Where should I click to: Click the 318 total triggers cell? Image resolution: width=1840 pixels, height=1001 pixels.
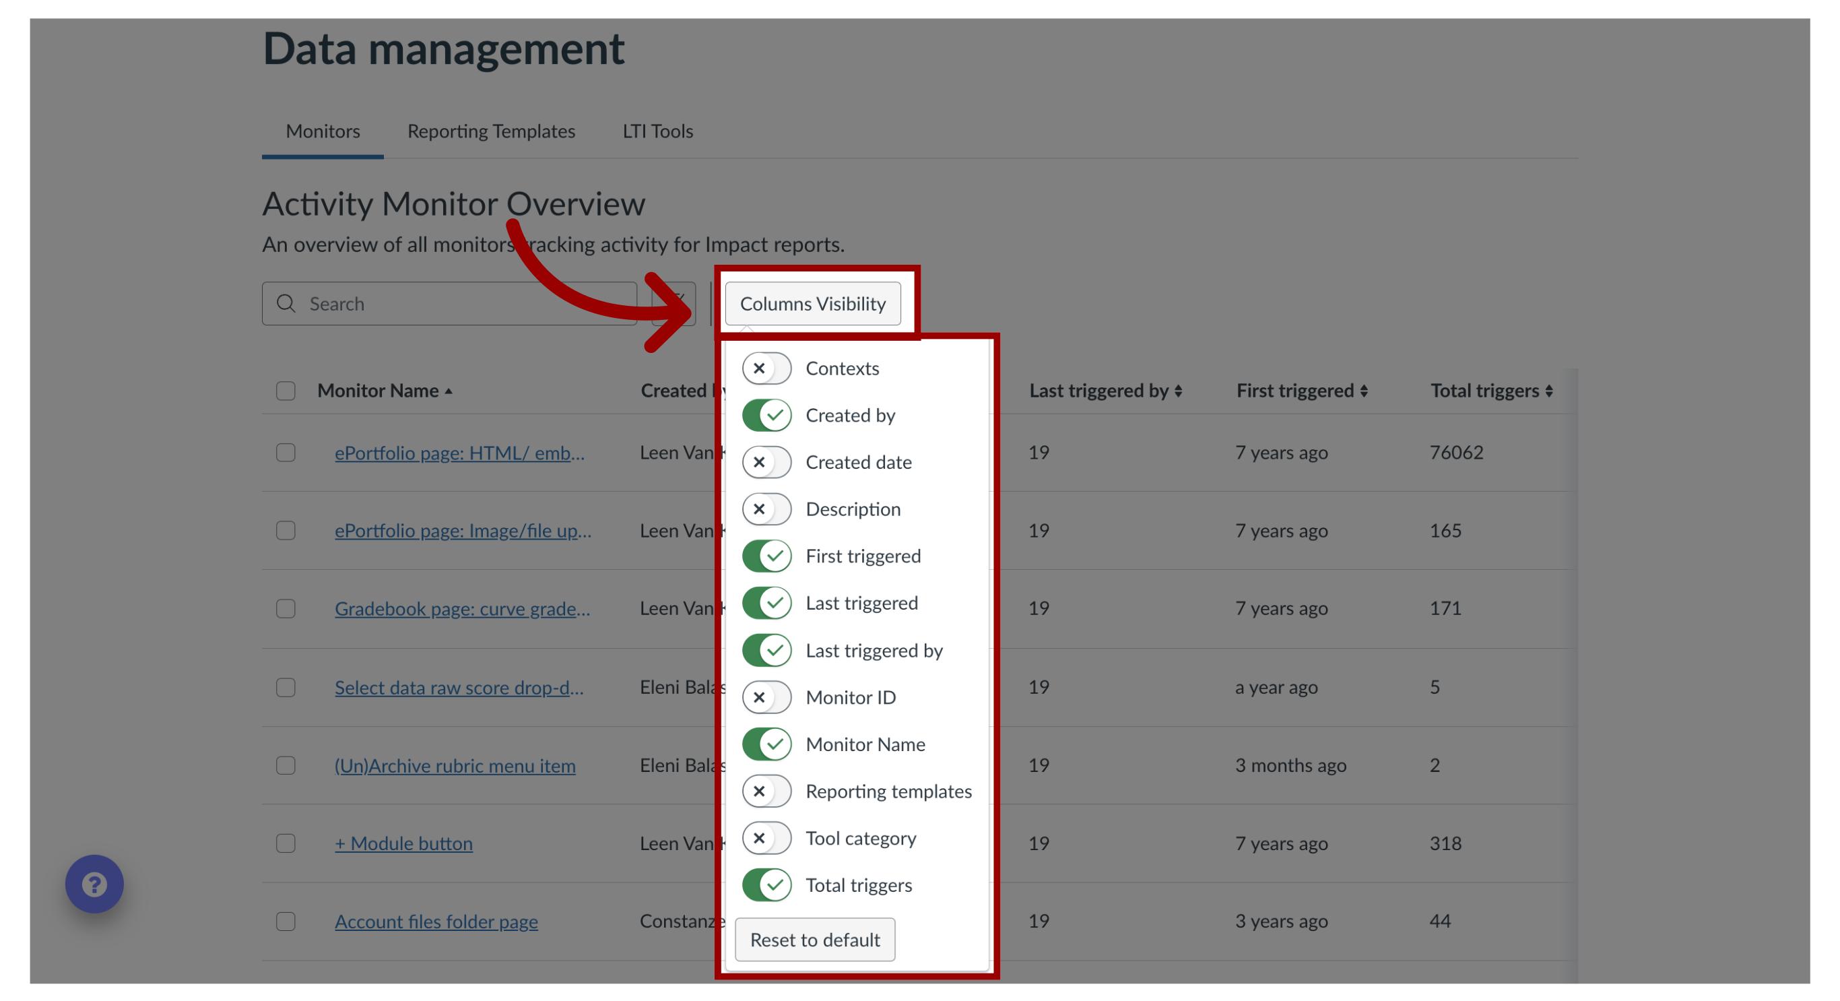pos(1445,843)
